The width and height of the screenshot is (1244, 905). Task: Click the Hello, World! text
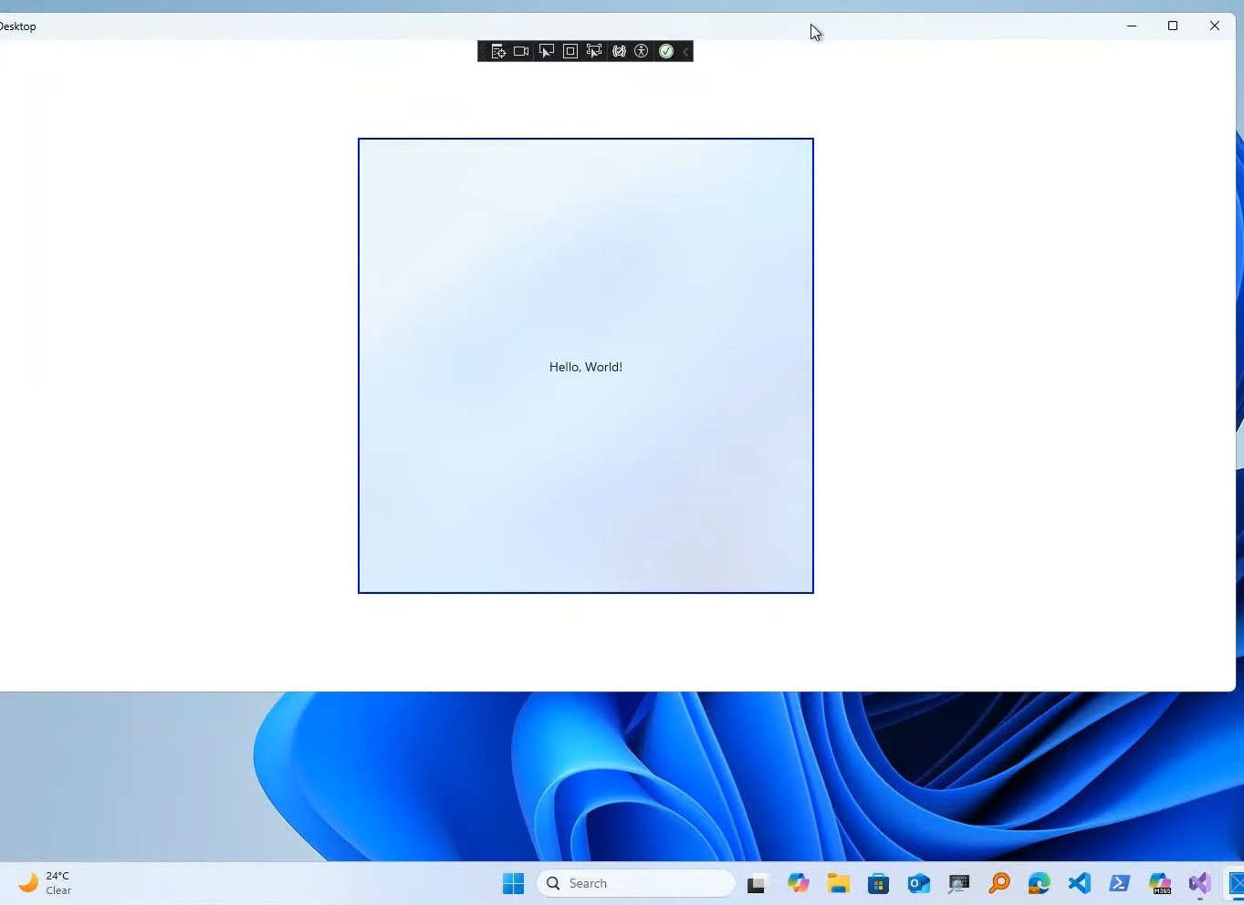pyautogui.click(x=585, y=366)
